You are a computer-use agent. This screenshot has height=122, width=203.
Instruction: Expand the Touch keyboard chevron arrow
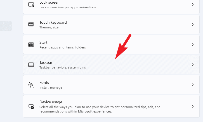[x=193, y=25]
